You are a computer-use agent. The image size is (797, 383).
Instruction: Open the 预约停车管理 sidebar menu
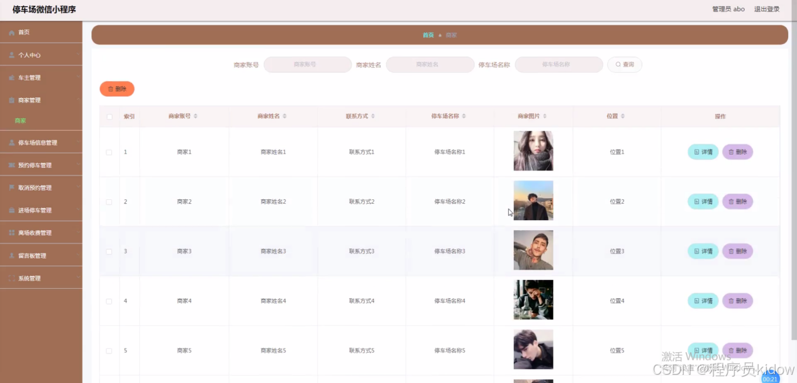pyautogui.click(x=41, y=165)
